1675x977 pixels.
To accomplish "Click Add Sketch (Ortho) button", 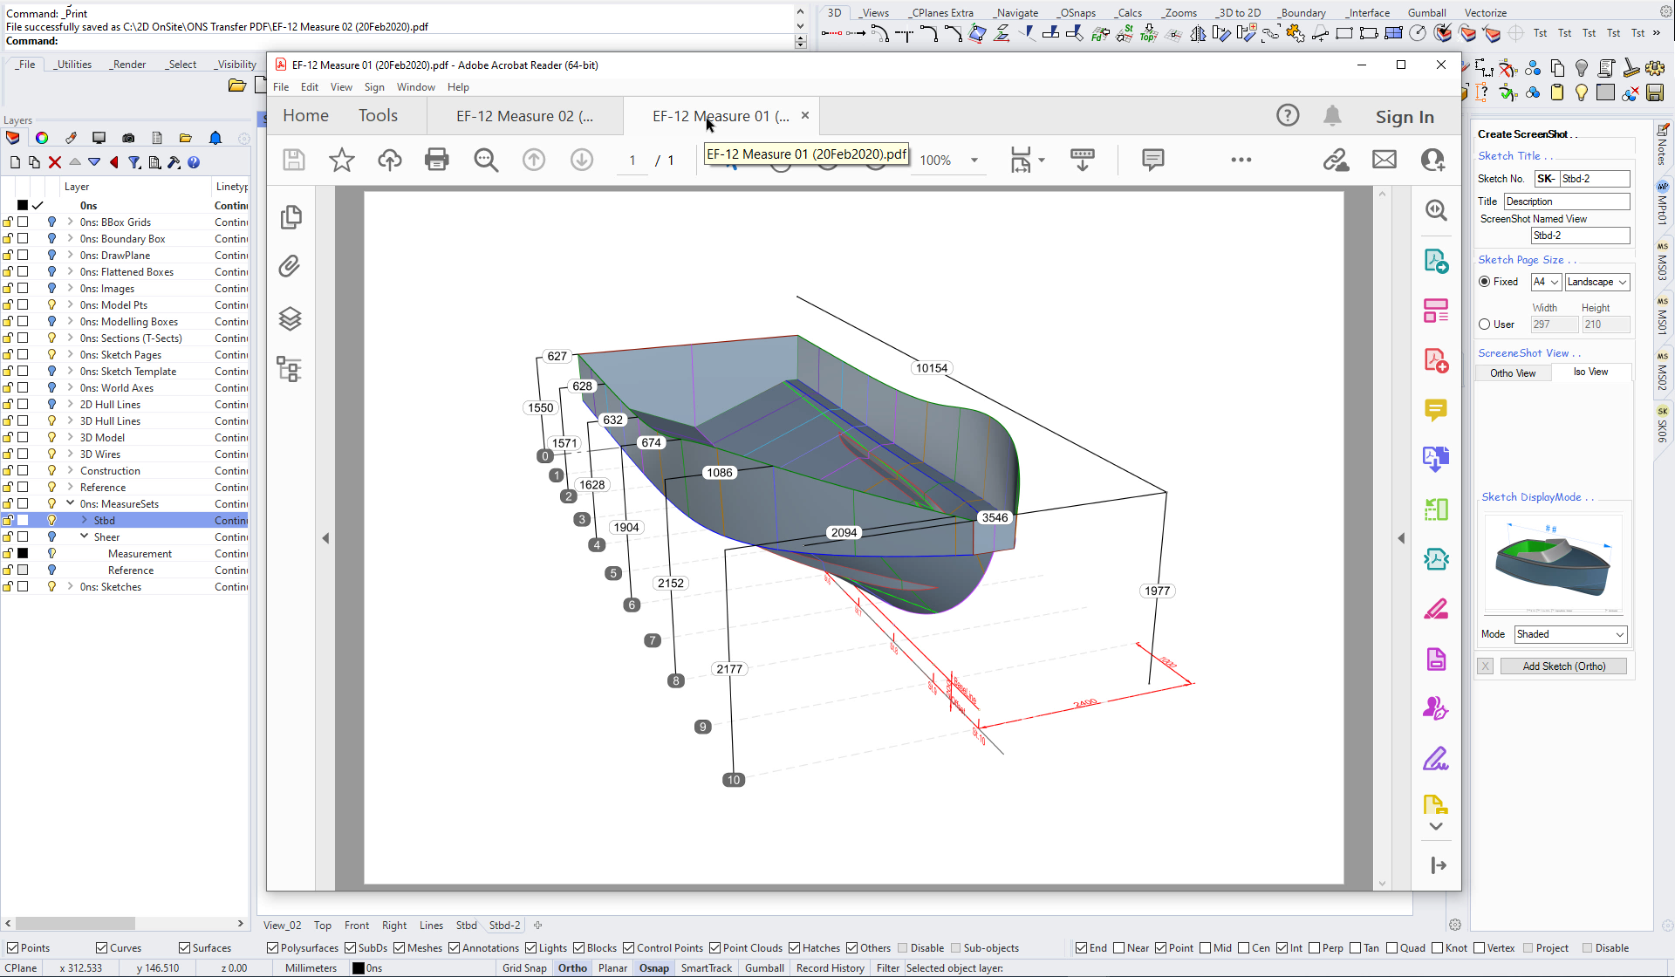I will tap(1563, 666).
